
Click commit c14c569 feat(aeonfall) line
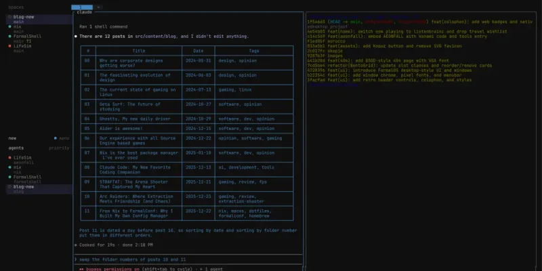pyautogui.click(x=397, y=37)
